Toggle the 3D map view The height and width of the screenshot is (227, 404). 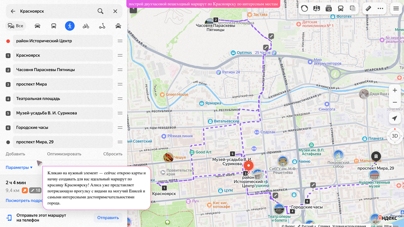click(x=395, y=136)
